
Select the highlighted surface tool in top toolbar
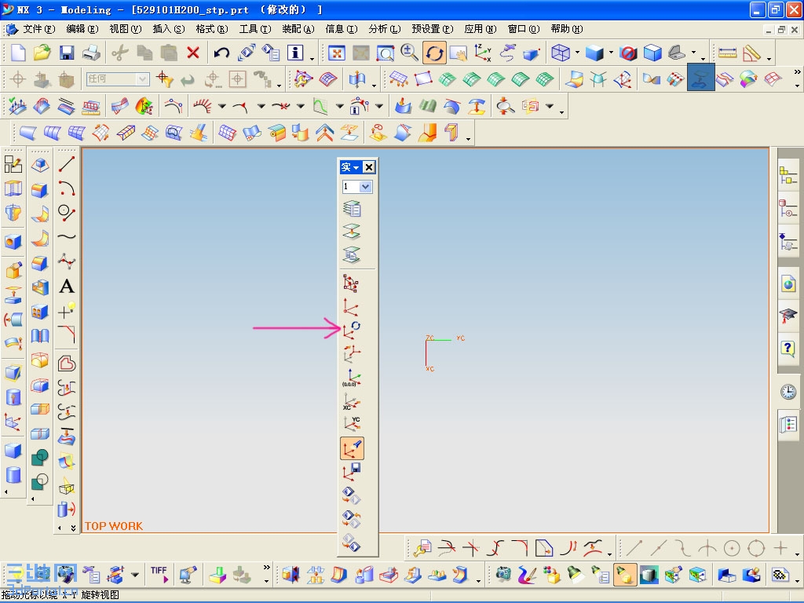[x=700, y=78]
